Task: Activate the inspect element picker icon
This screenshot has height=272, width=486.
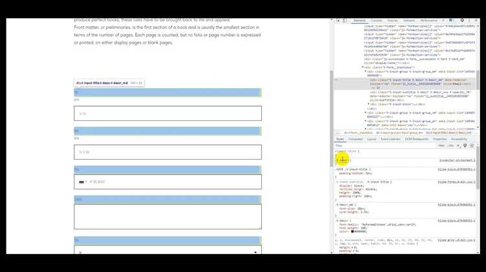Action: point(338,21)
